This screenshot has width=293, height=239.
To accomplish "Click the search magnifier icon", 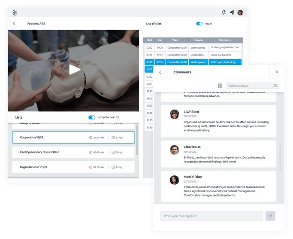I will click(x=275, y=86).
